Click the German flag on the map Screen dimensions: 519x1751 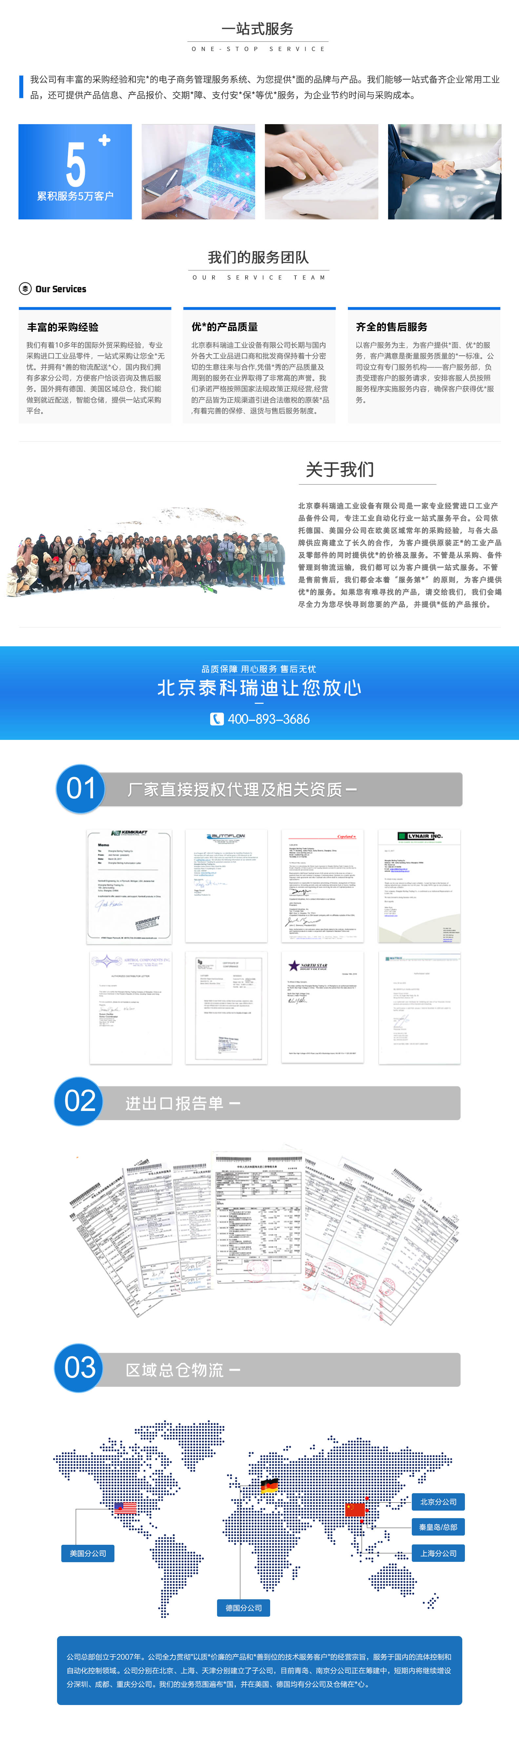click(269, 1486)
